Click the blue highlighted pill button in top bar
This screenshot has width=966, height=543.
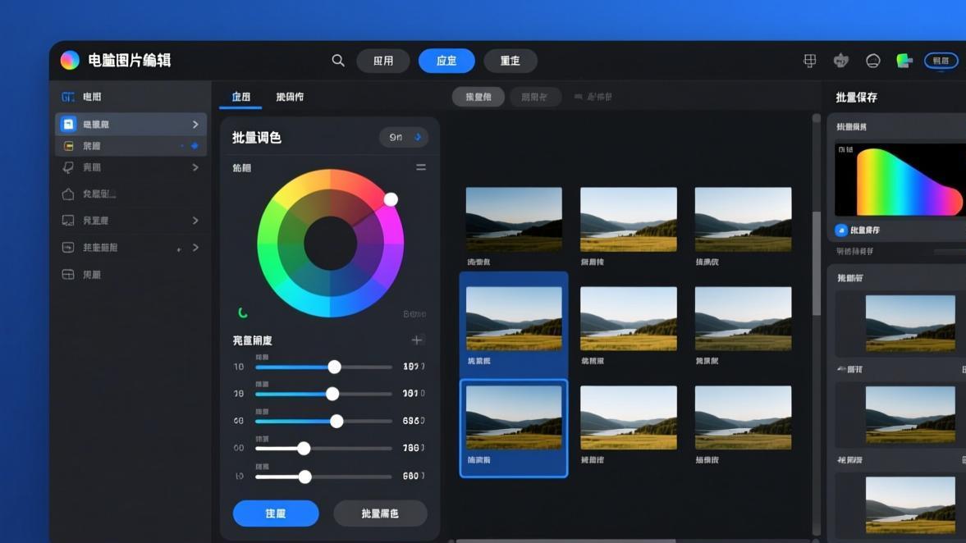[x=446, y=61]
